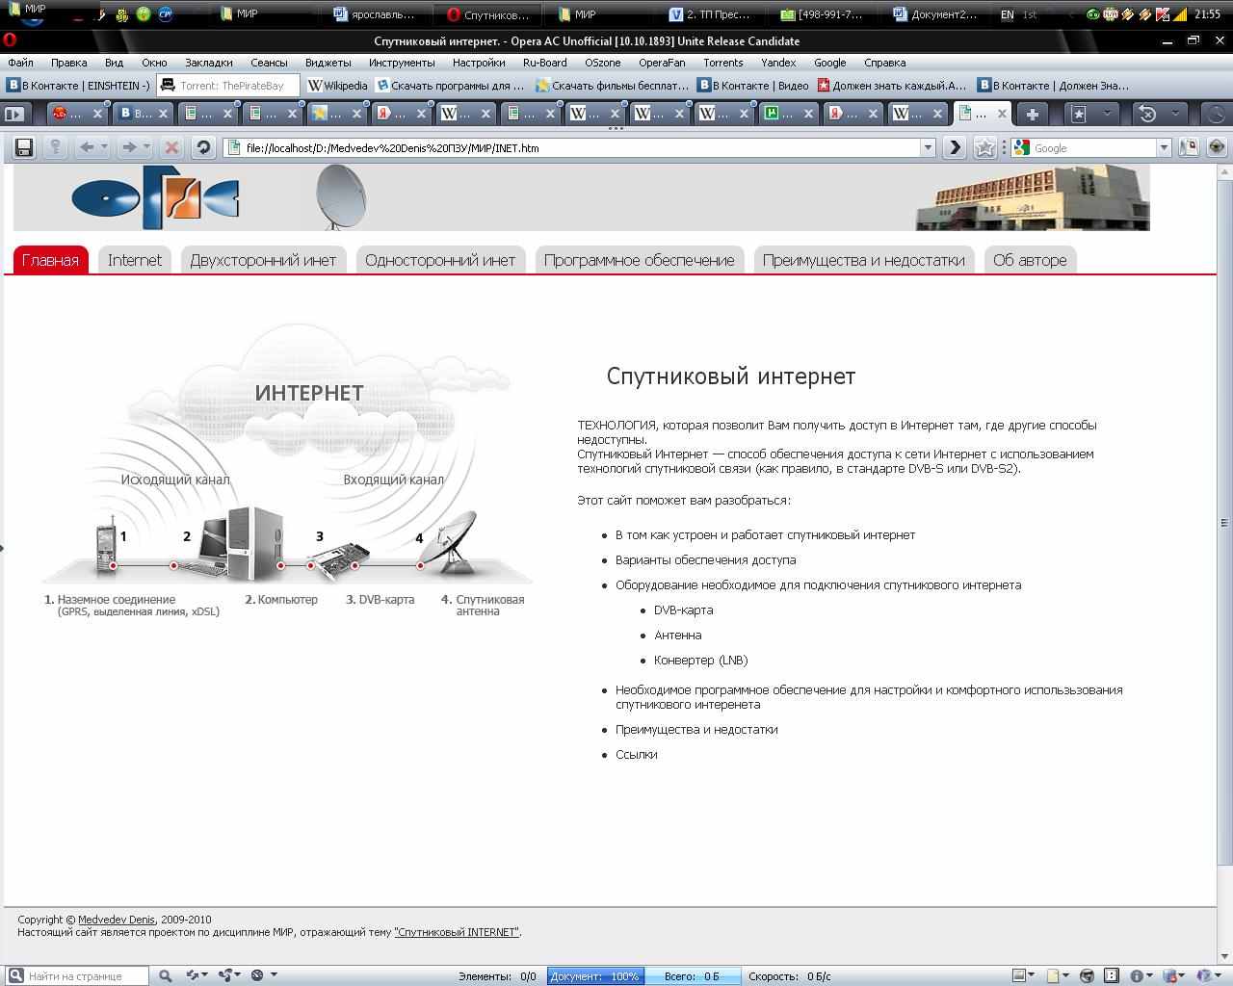Click the Wikipedia bookmark in bookmarks bar

point(337,86)
